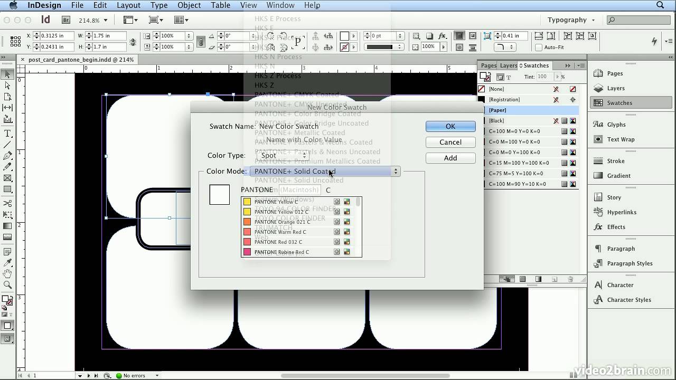
Task: Click the Quick Apply lightning icon
Action: [x=654, y=41]
